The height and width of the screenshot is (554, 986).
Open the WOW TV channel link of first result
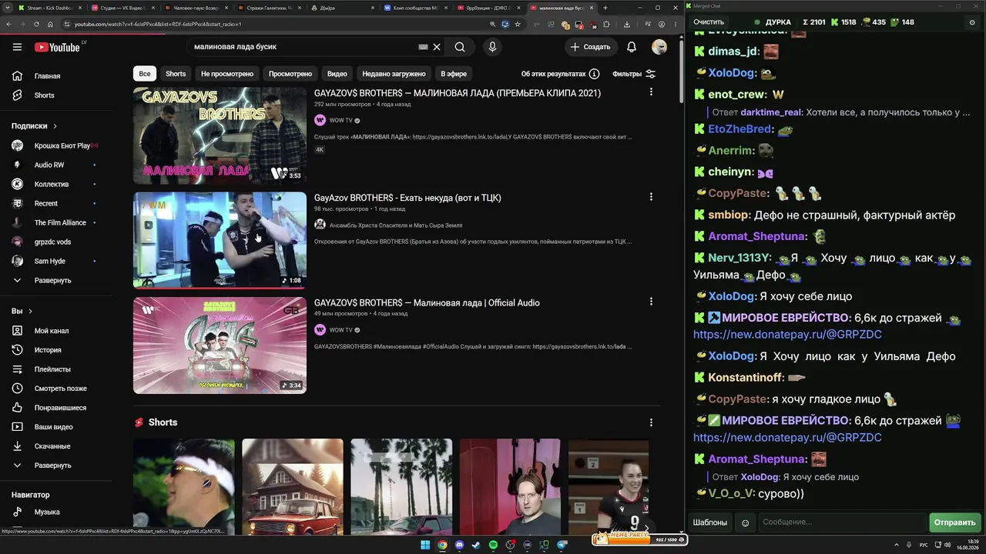340,121
